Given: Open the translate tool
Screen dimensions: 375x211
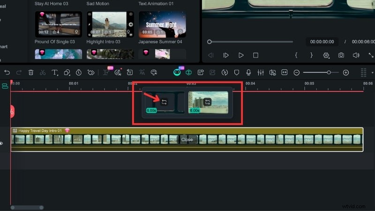Looking at the screenshot, I should (x=142, y=72).
